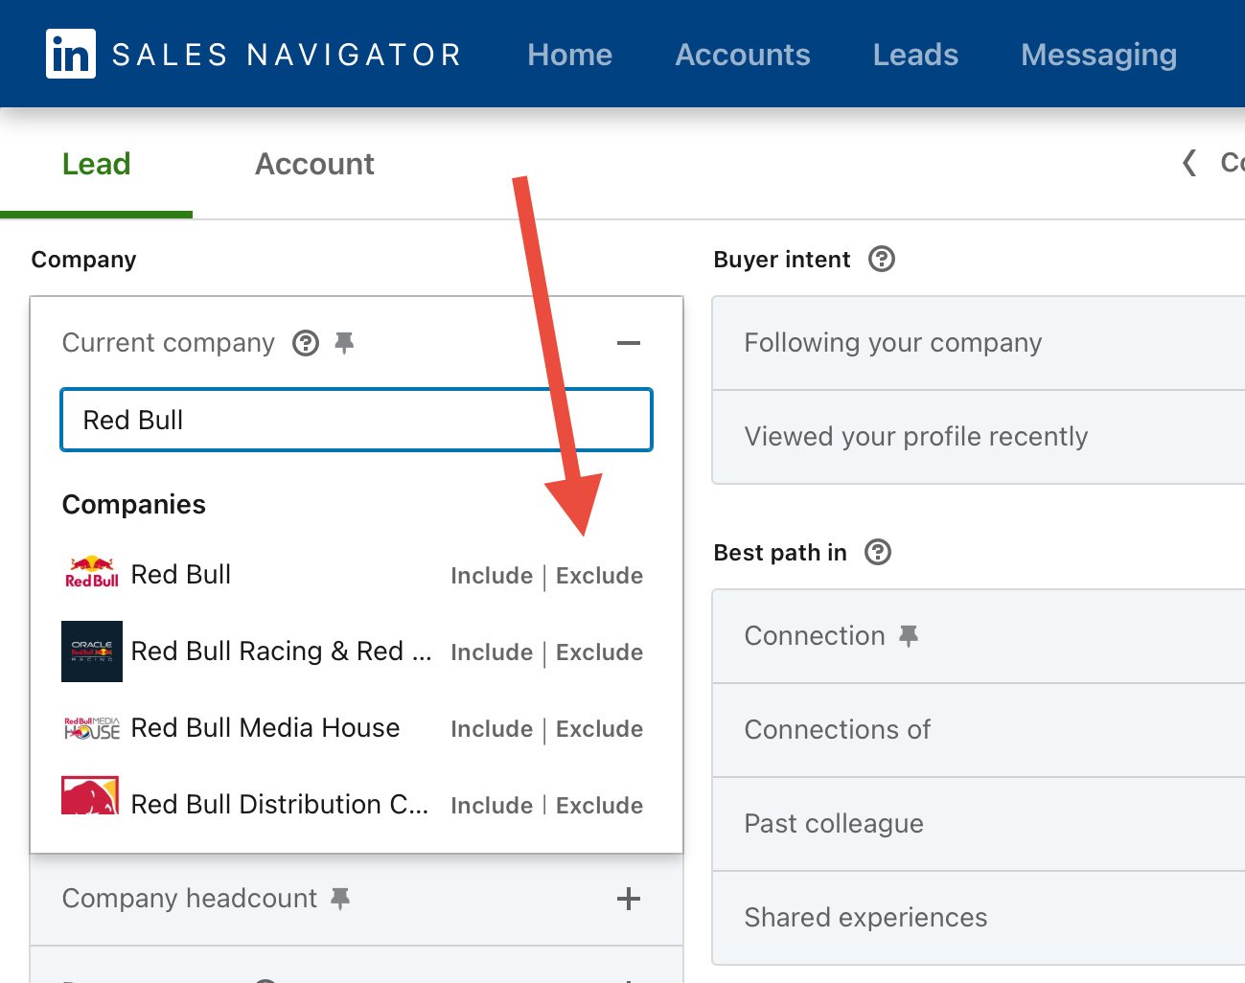Include Red Bull Racing company
Image resolution: width=1245 pixels, height=983 pixels.
click(x=492, y=652)
